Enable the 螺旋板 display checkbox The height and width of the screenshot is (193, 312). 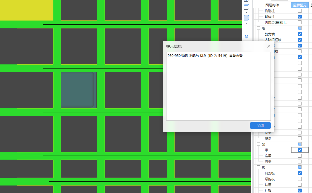pyautogui.click(x=300, y=179)
